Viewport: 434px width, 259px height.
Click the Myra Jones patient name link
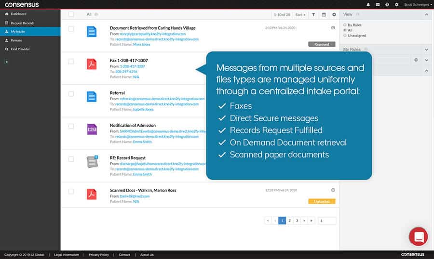click(x=141, y=44)
